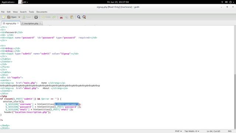Click the password input field code line
The height and width of the screenshot is (133, 236).
point(49,38)
